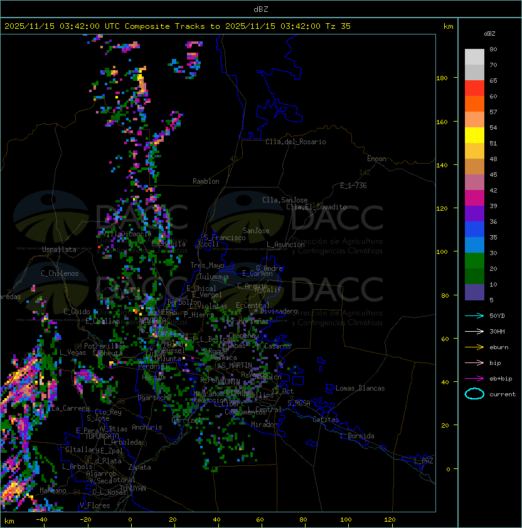Screen dimensions: 522x528
Task: Click the 'Manzano' map label
Action: tap(53, 490)
